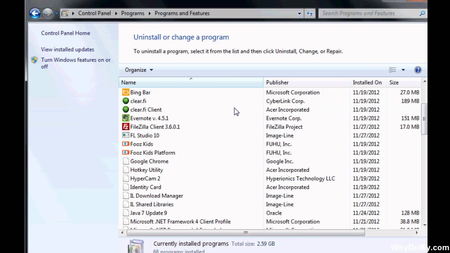
Task: Click the blue Help question mark icon
Action: 418,70
